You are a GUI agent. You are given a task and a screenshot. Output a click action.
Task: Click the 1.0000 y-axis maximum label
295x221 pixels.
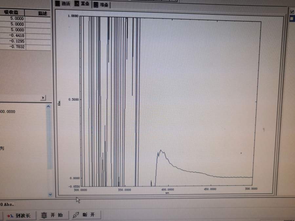[x=73, y=16]
